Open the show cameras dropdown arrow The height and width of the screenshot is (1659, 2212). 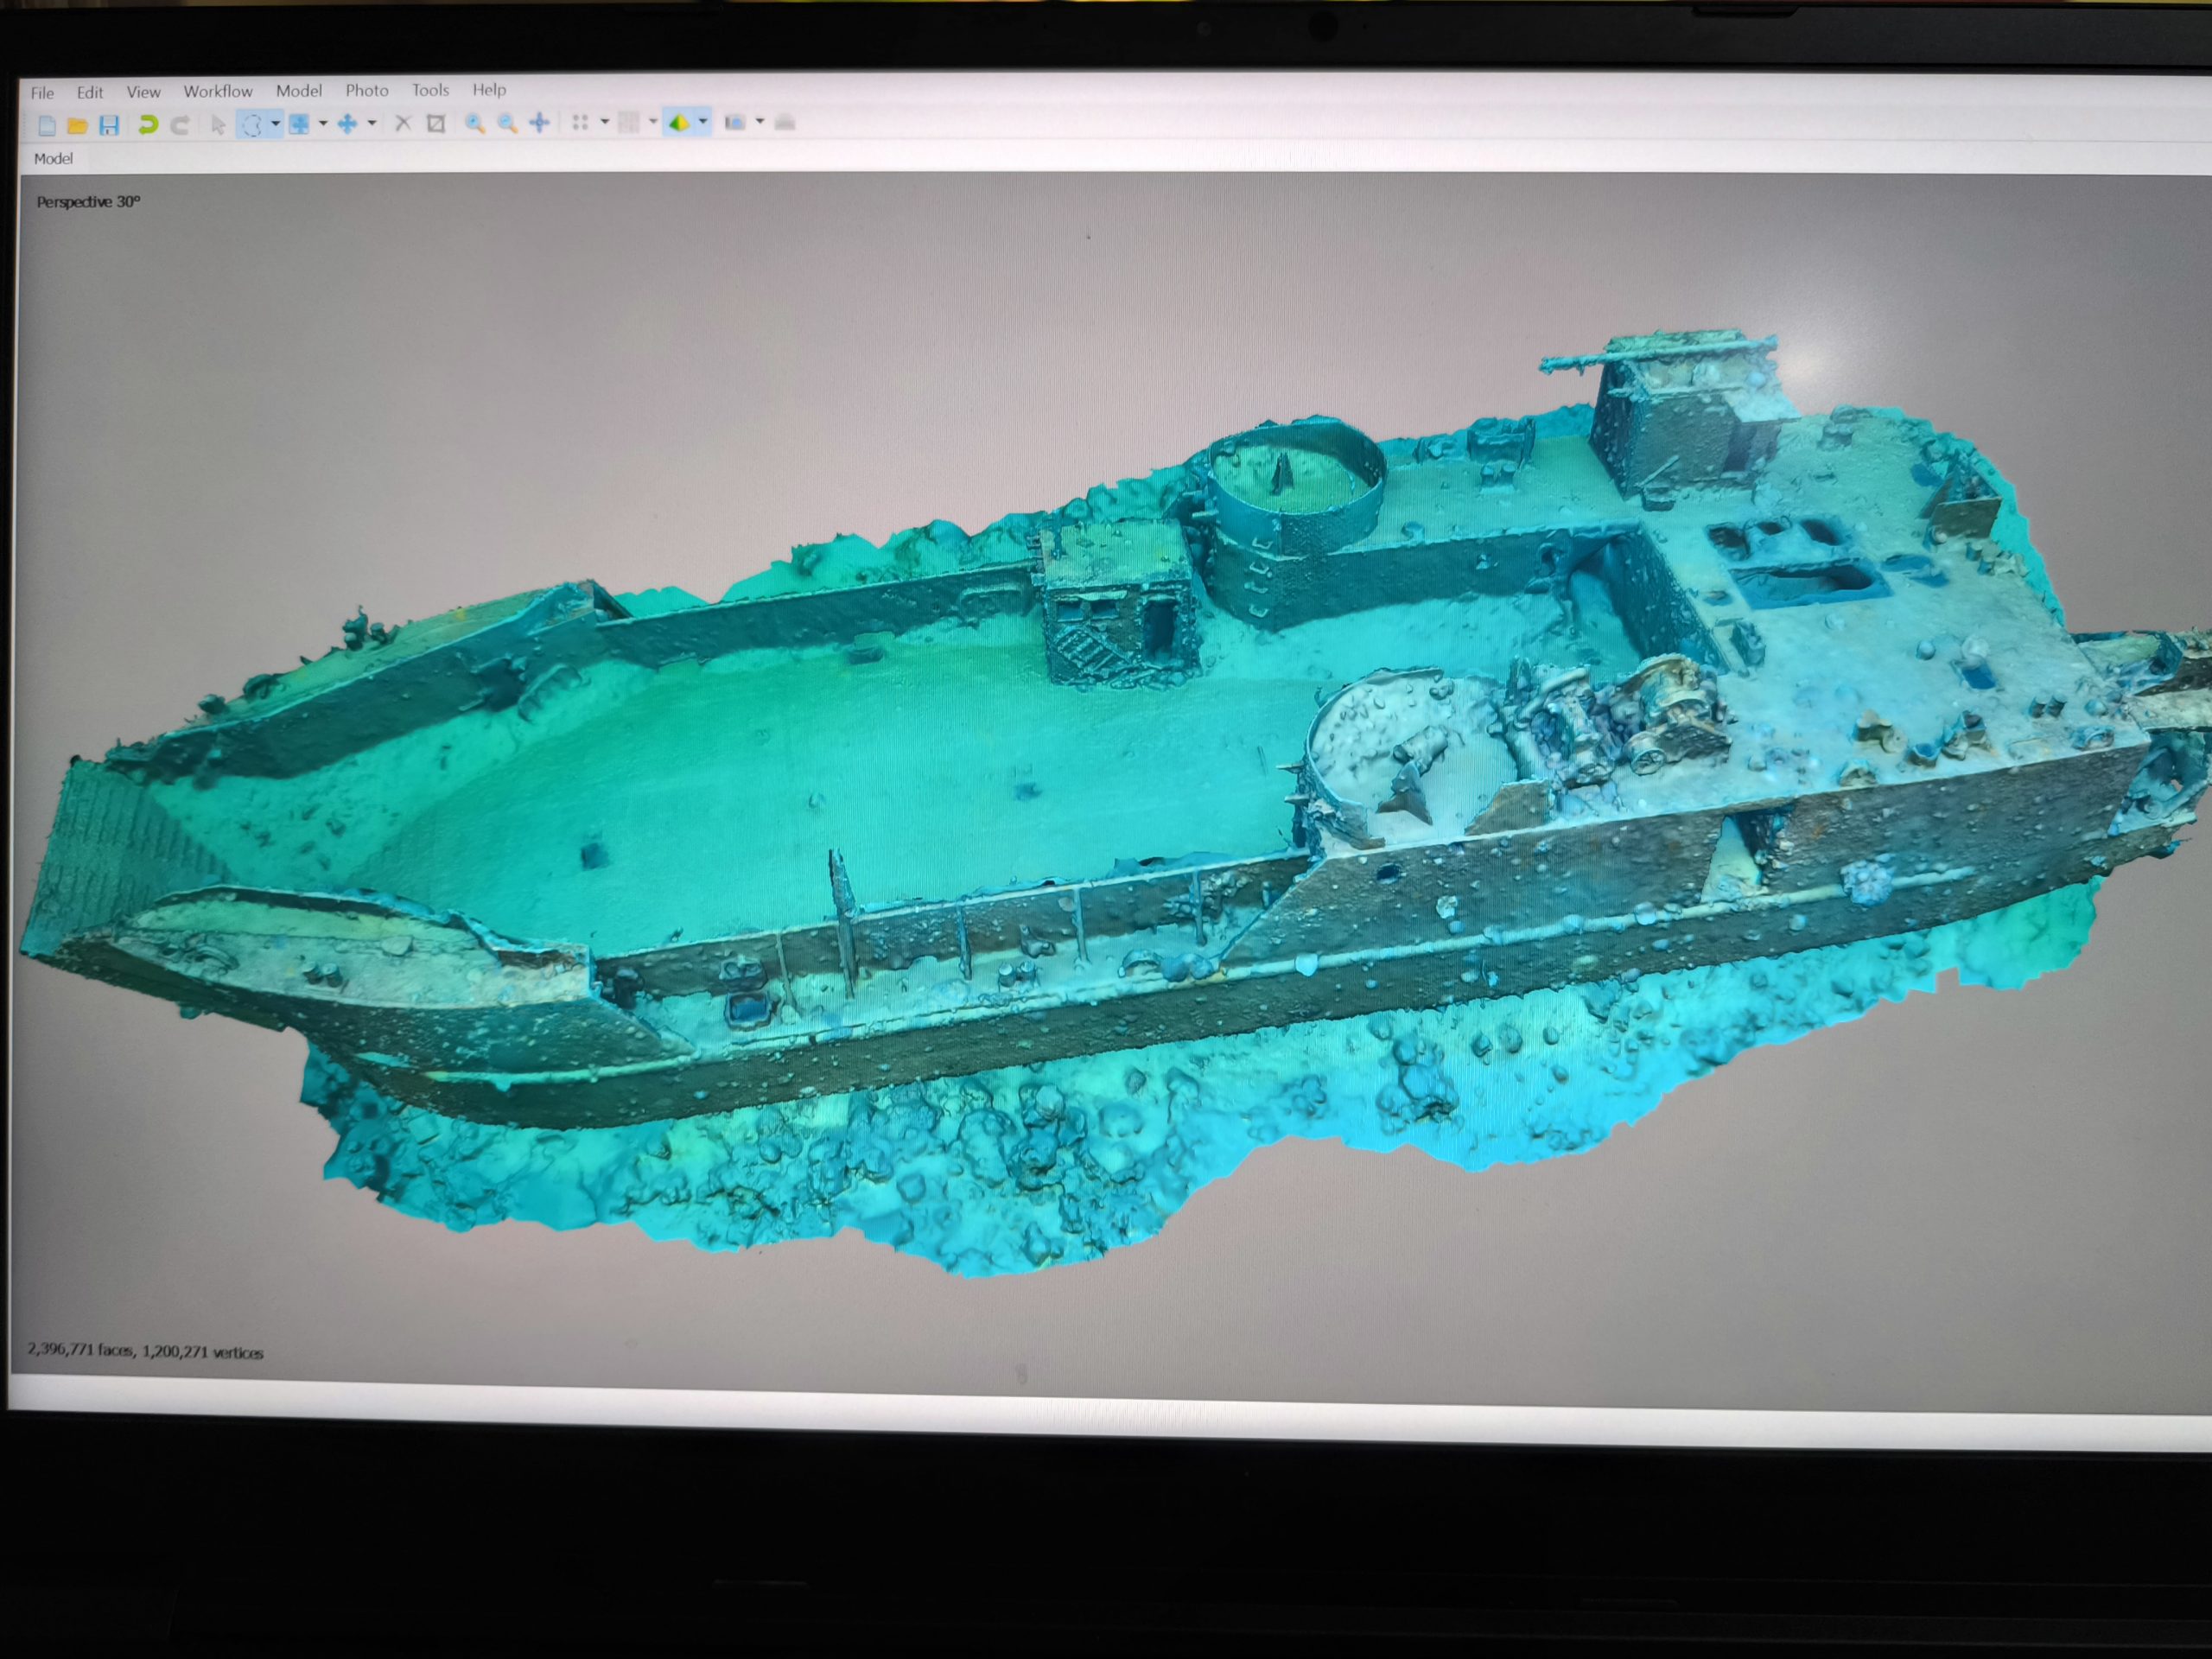[760, 122]
